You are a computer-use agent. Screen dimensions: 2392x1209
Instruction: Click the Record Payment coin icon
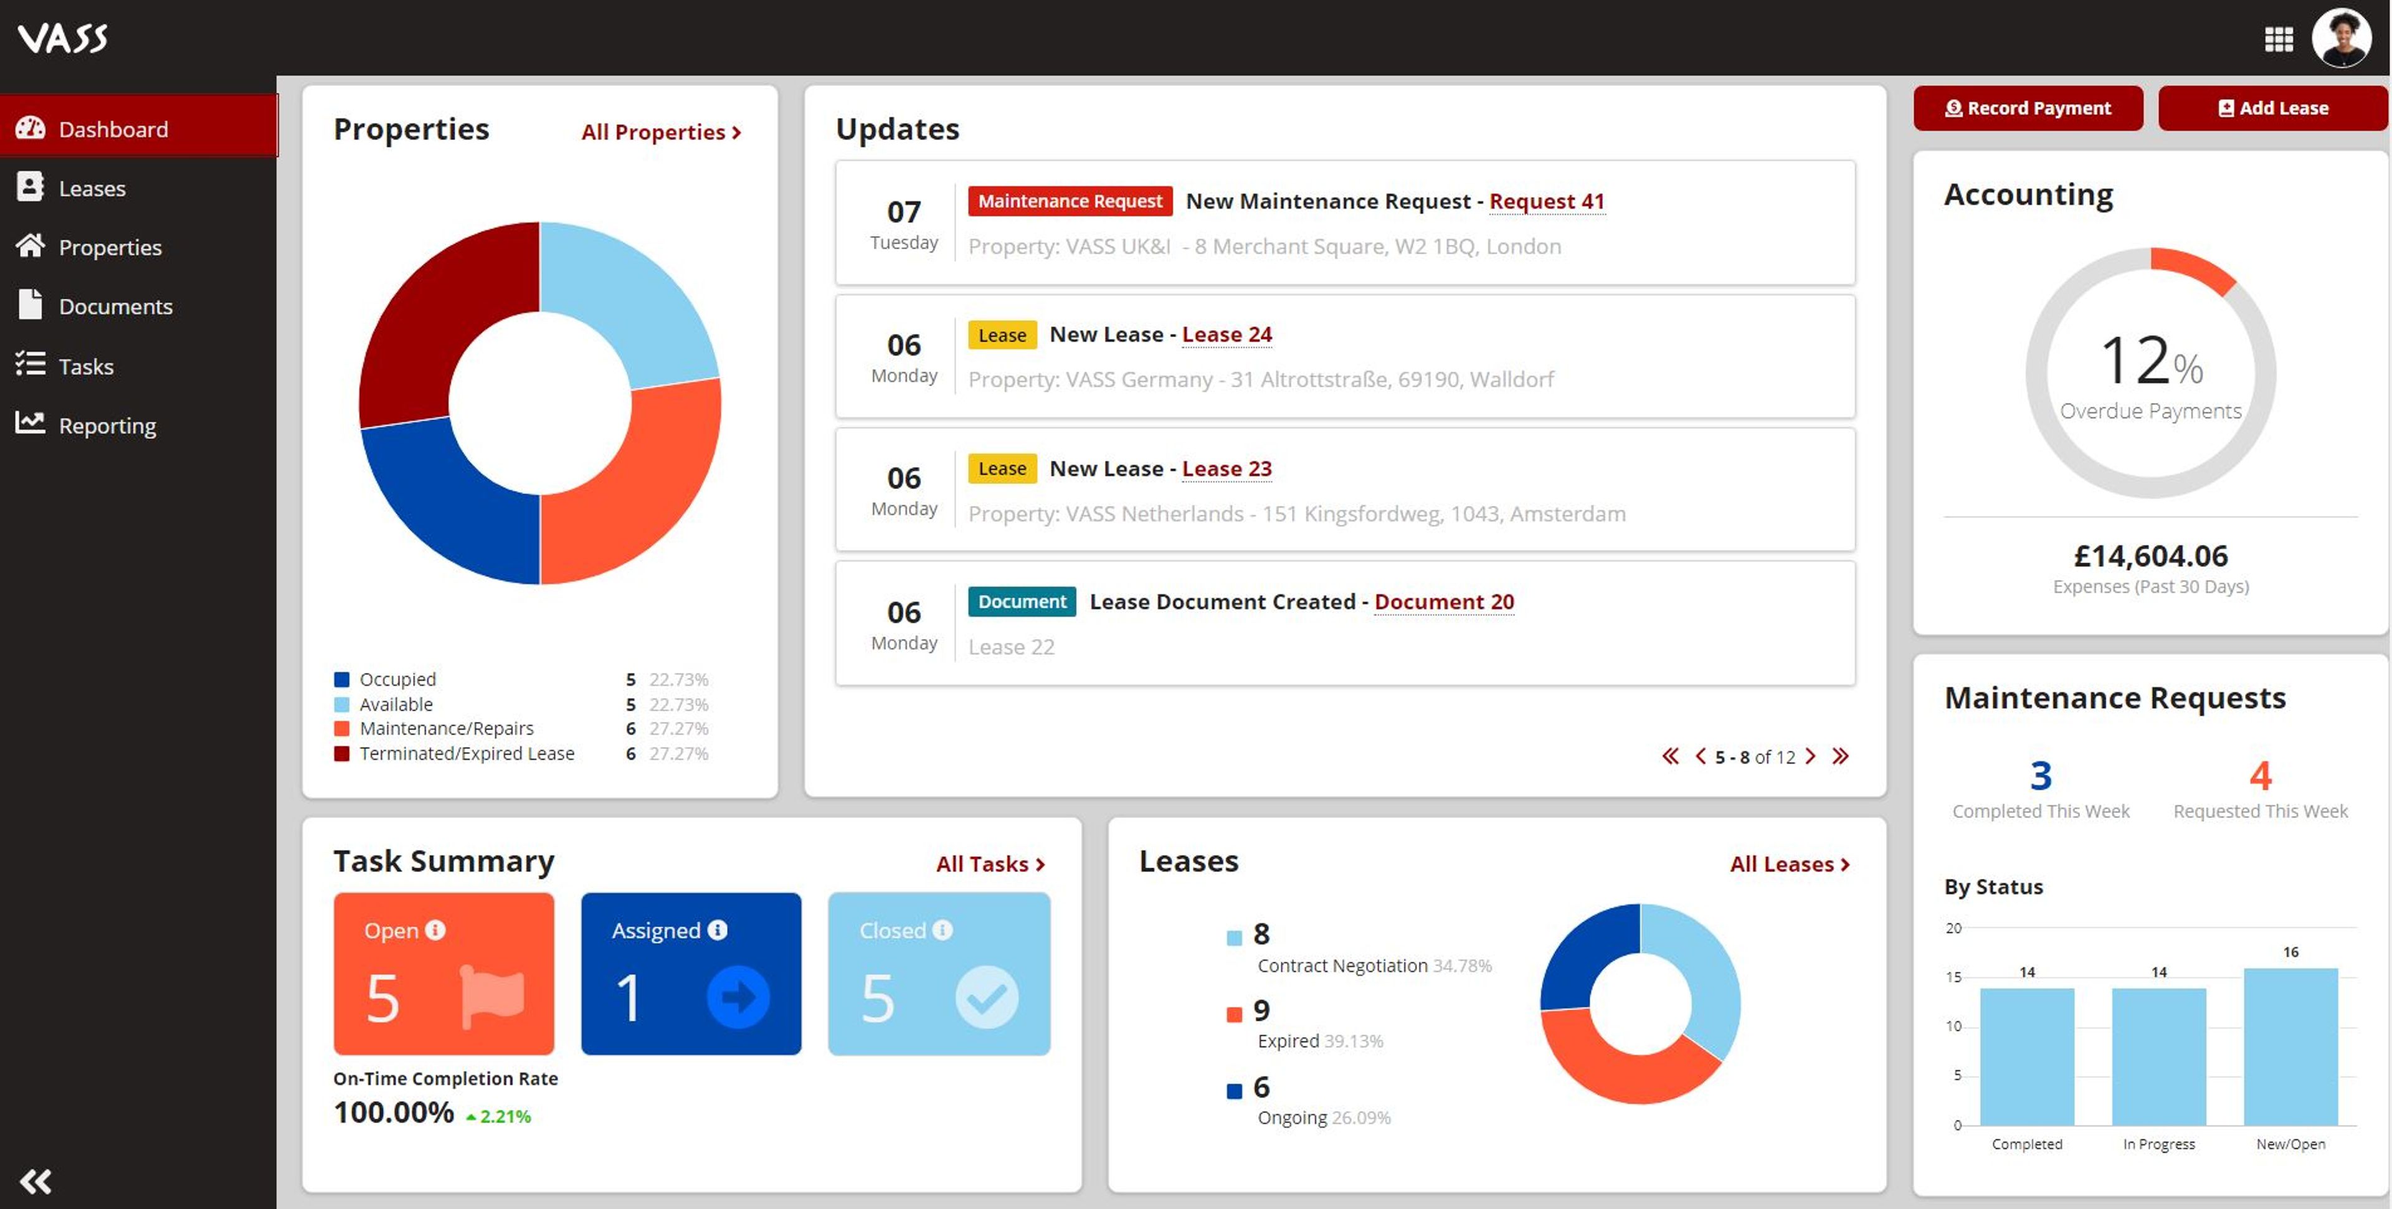pyautogui.click(x=1953, y=108)
